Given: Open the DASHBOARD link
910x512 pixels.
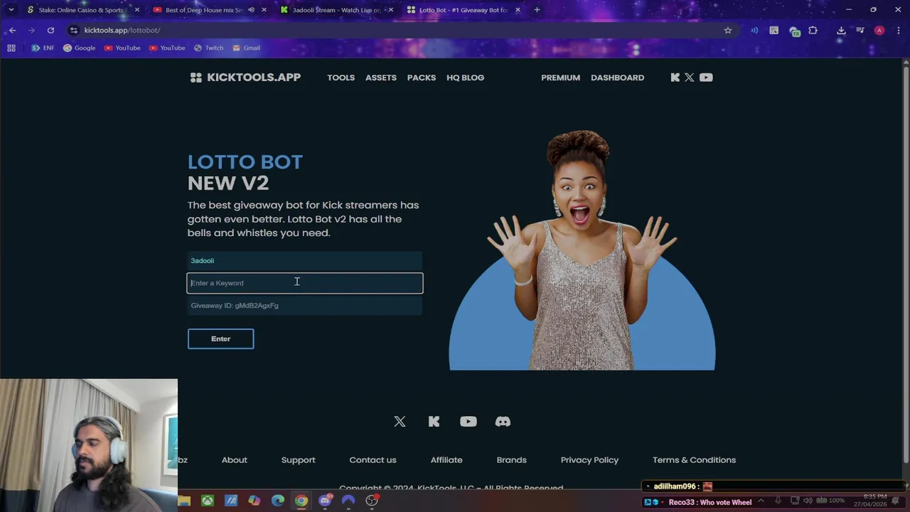Looking at the screenshot, I should (x=617, y=78).
